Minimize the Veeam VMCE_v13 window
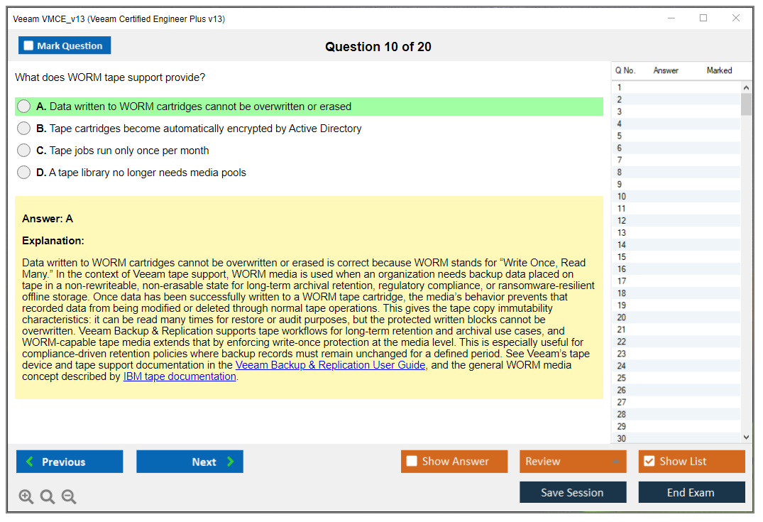 671,18
